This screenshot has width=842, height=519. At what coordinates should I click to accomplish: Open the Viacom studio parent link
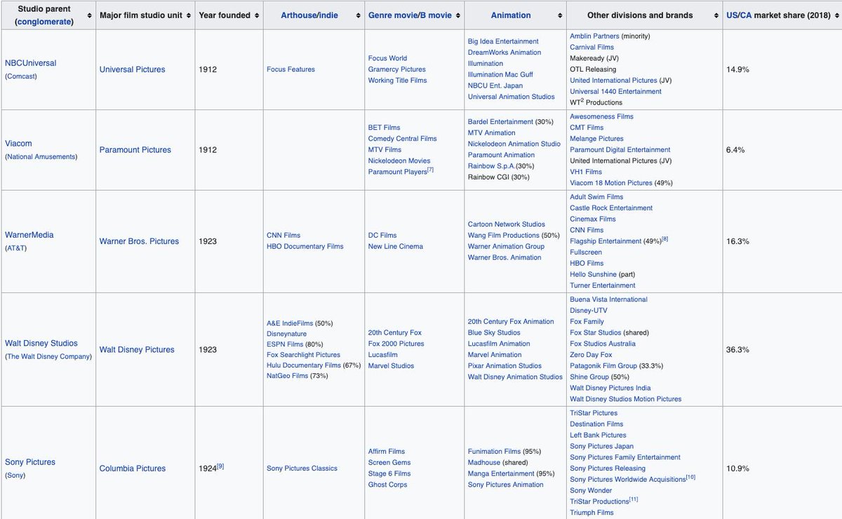click(x=18, y=144)
